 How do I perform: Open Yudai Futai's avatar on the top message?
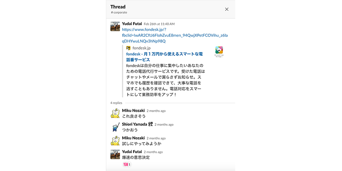point(115,26)
